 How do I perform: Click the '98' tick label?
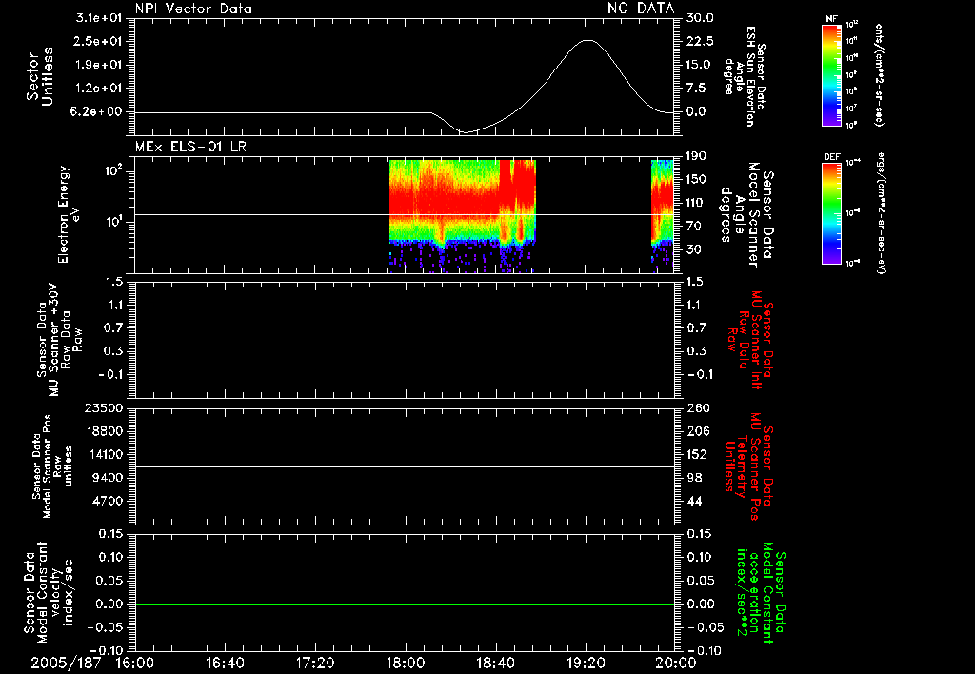pyautogui.click(x=694, y=478)
